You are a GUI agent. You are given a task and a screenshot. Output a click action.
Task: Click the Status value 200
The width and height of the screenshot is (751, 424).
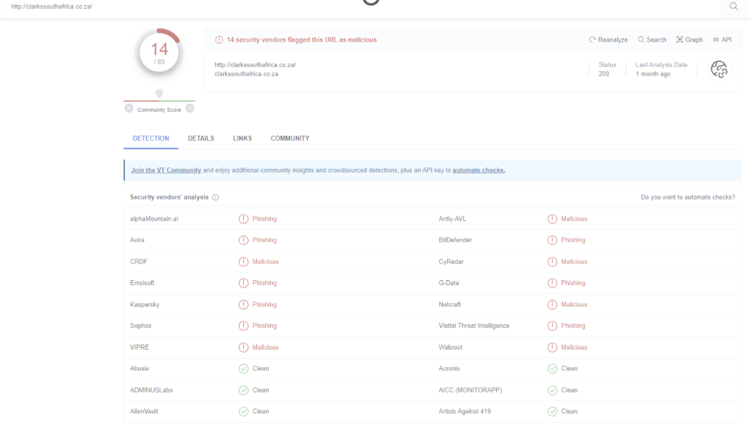click(x=603, y=74)
